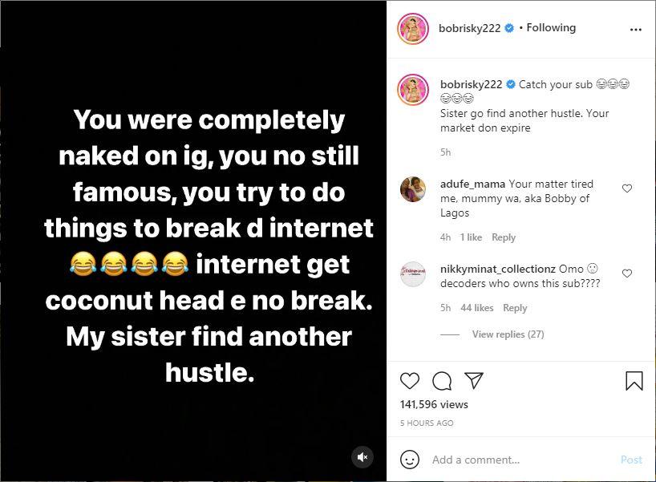
Task: View the 44 likes on comment
Action: (x=477, y=308)
